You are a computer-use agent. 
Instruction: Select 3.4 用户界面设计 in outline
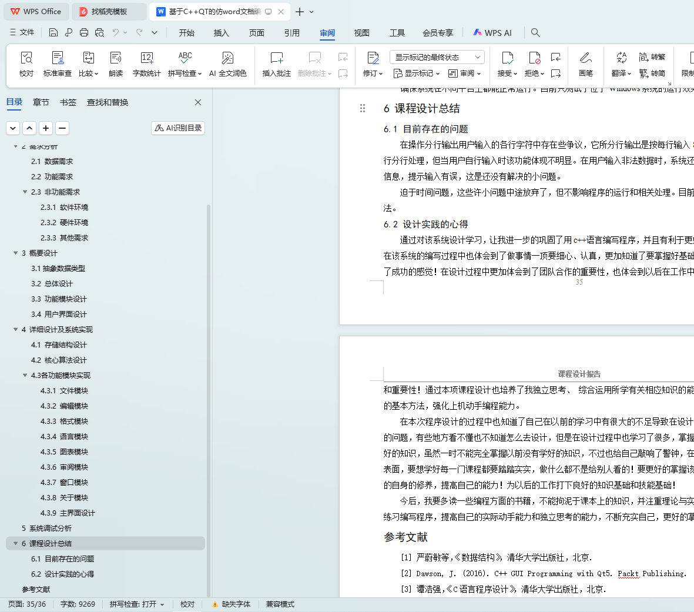[x=59, y=314]
